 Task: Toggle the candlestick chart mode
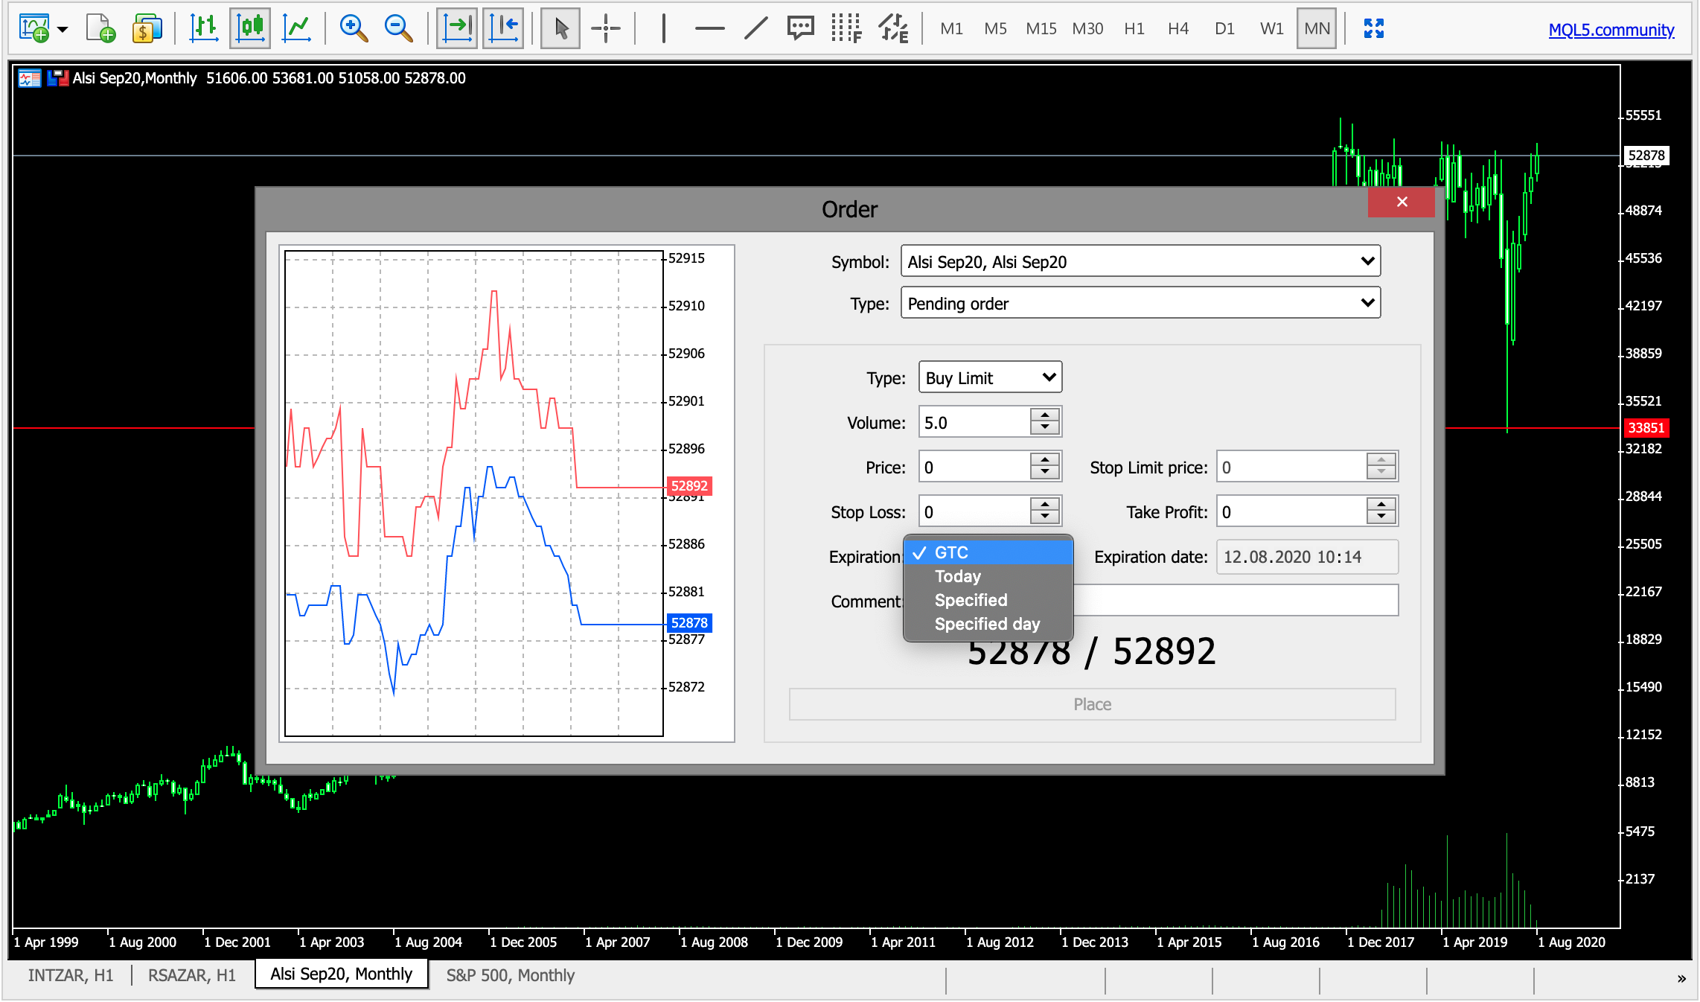(250, 29)
